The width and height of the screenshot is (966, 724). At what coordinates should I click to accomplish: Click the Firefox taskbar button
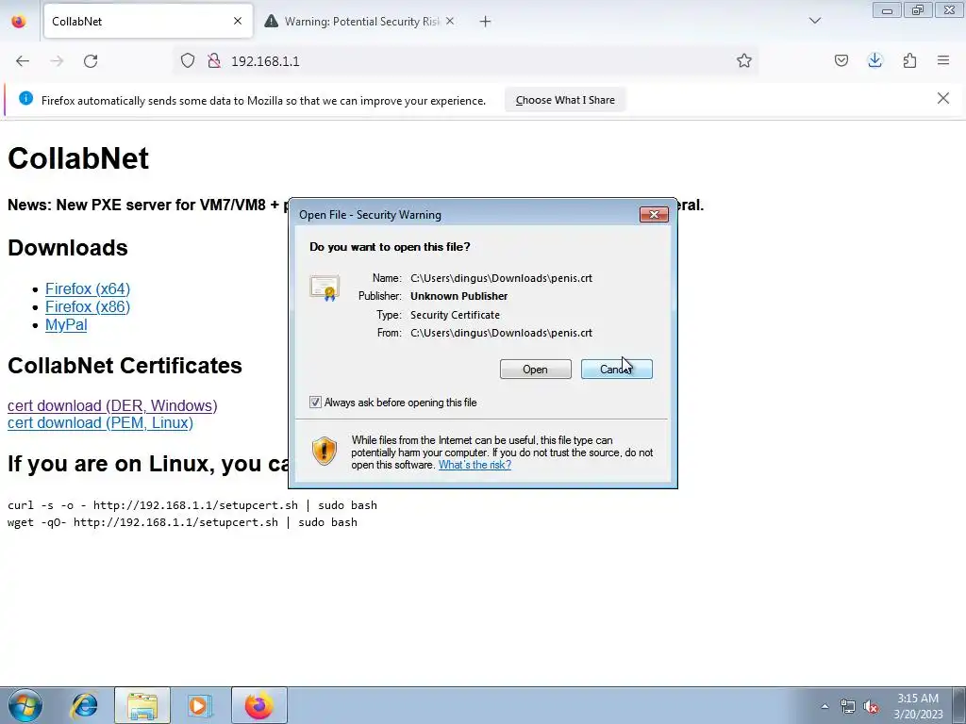coord(258,705)
